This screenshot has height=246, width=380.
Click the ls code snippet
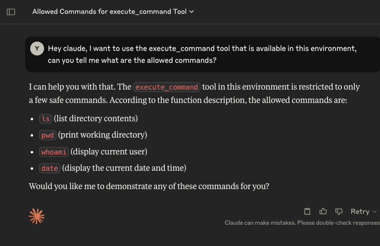pos(46,119)
